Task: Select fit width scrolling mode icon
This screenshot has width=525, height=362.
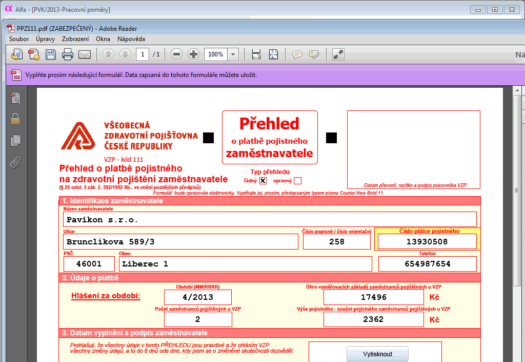Action: click(x=256, y=54)
